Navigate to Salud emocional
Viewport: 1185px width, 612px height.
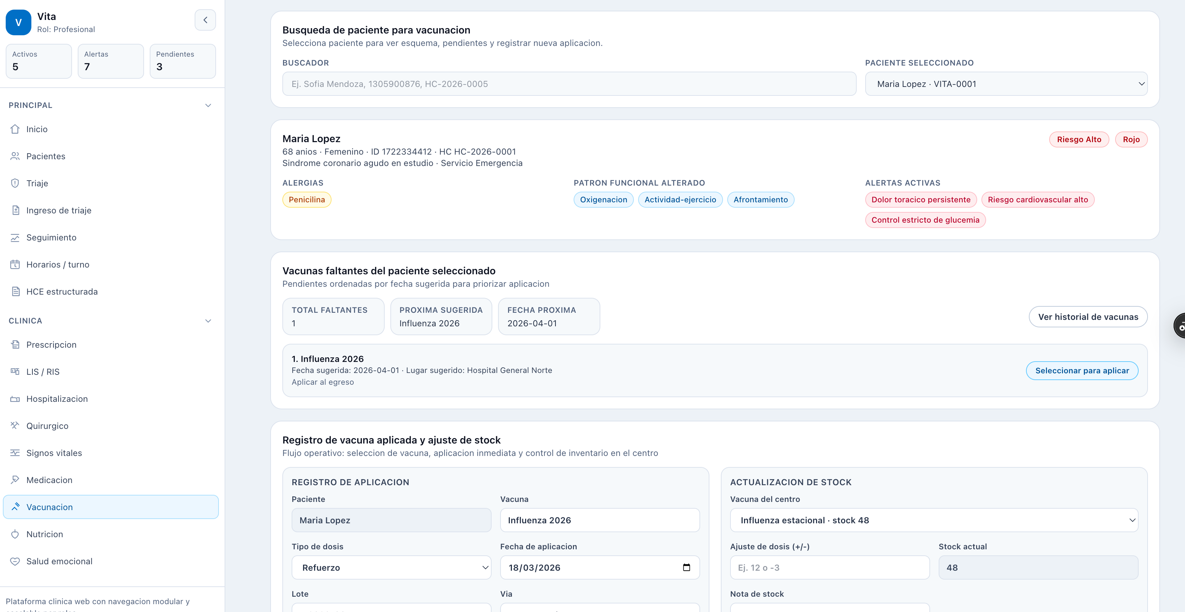111,561
